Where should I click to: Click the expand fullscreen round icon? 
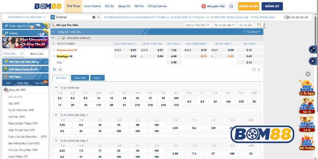312,50
